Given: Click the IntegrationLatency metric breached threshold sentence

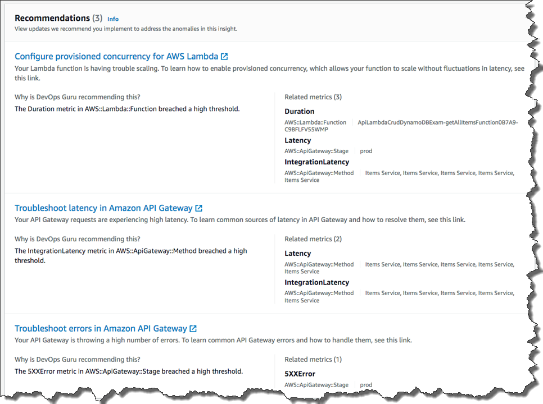Looking at the screenshot, I should 131,256.
